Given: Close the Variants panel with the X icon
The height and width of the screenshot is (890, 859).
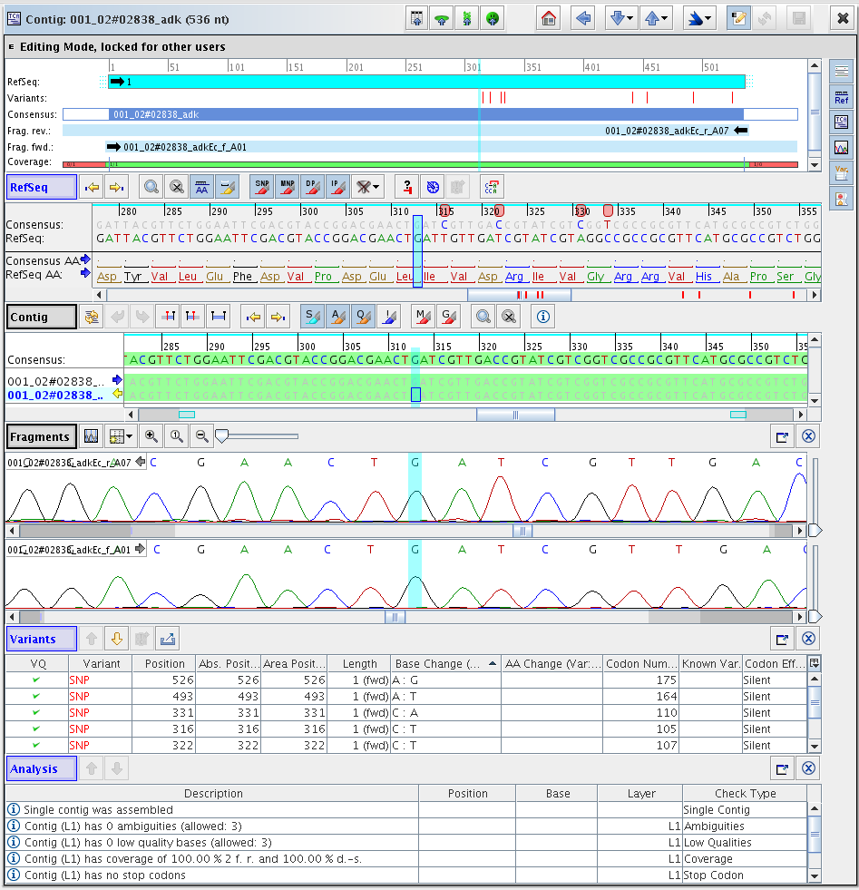Looking at the screenshot, I should pos(808,639).
